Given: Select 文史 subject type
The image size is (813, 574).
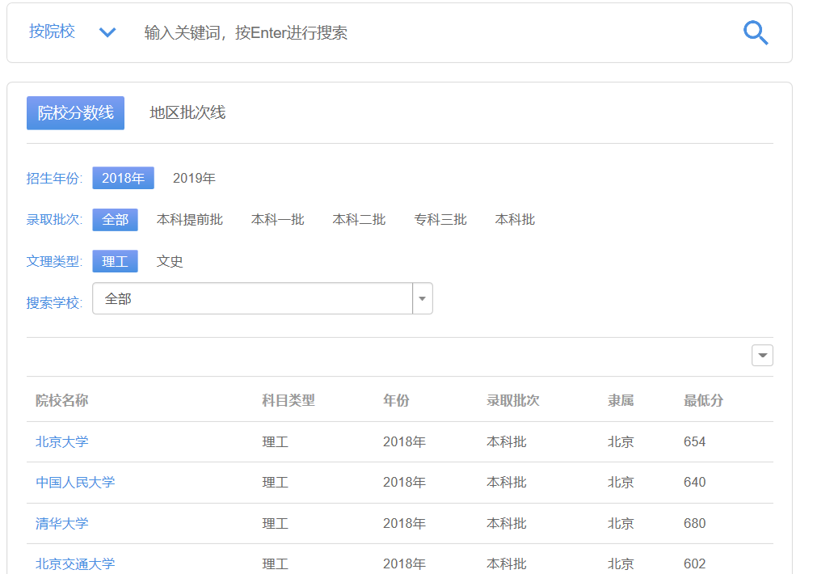Looking at the screenshot, I should (x=170, y=262).
